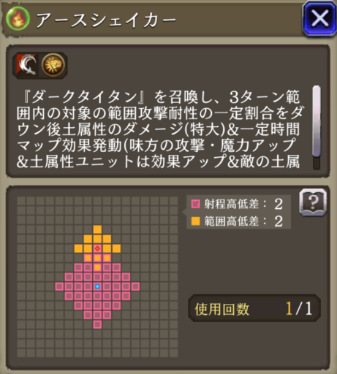The width and height of the screenshot is (337, 374).
Task: Tap the fire element icon beside title
Action: 18,18
